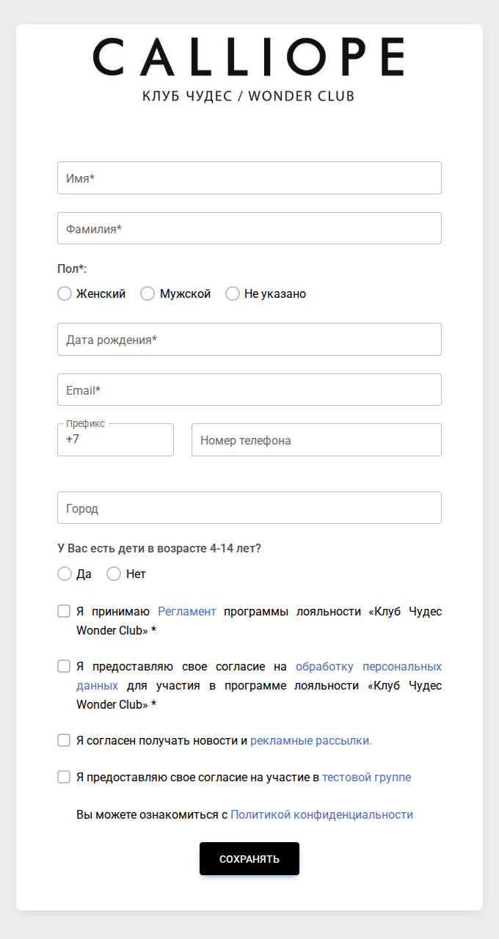Select the Мужской gender radio button
This screenshot has height=939, width=499.
[x=147, y=293]
